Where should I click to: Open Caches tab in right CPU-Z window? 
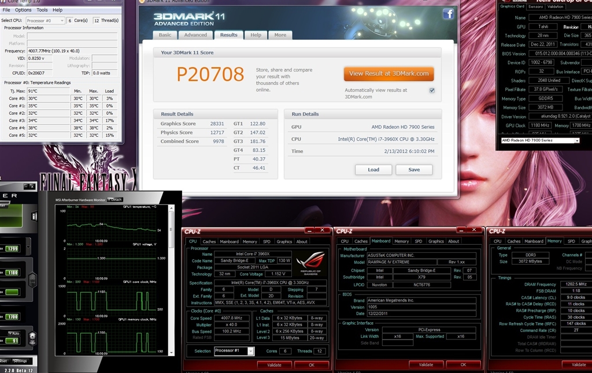513,241
